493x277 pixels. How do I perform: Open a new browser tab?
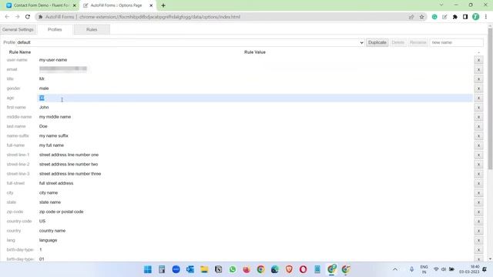(x=163, y=5)
